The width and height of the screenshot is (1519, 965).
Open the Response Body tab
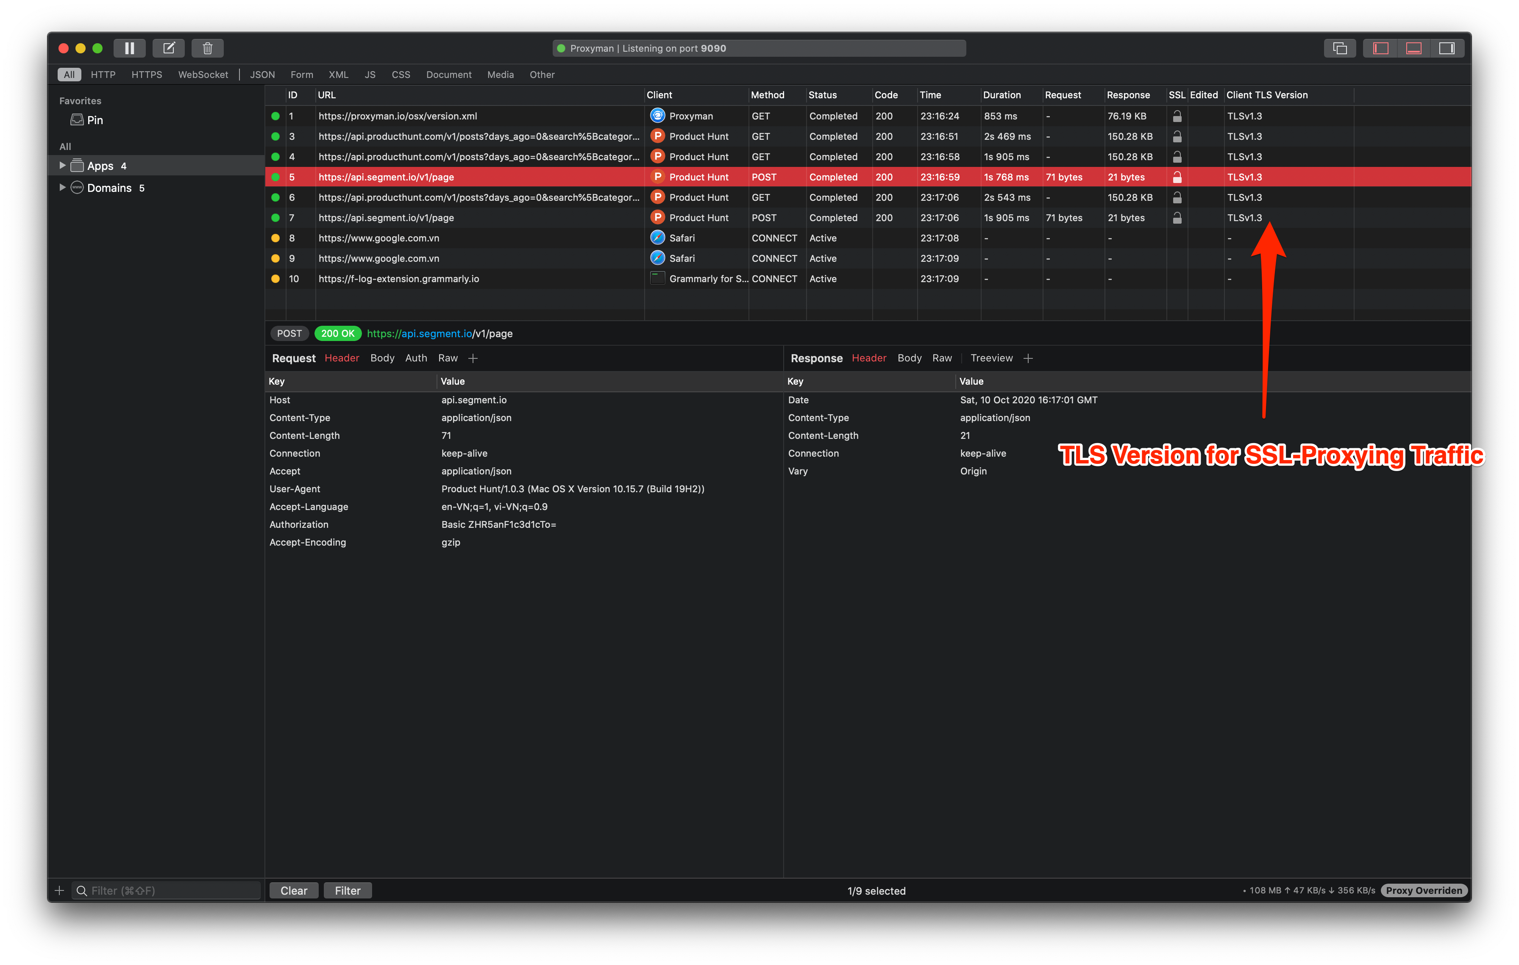point(909,358)
